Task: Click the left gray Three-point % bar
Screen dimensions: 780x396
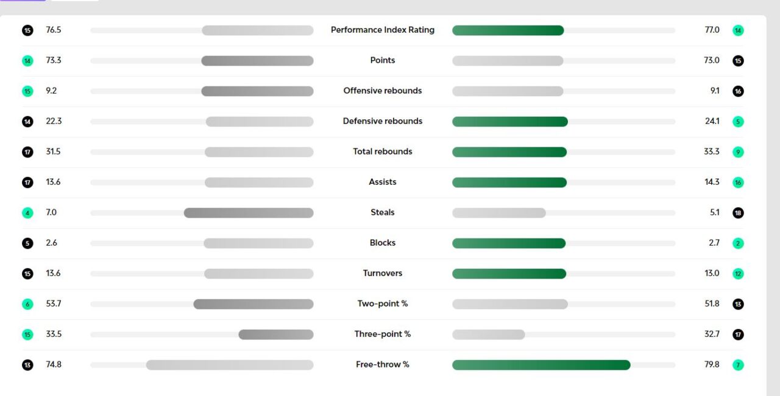Action: coord(276,335)
